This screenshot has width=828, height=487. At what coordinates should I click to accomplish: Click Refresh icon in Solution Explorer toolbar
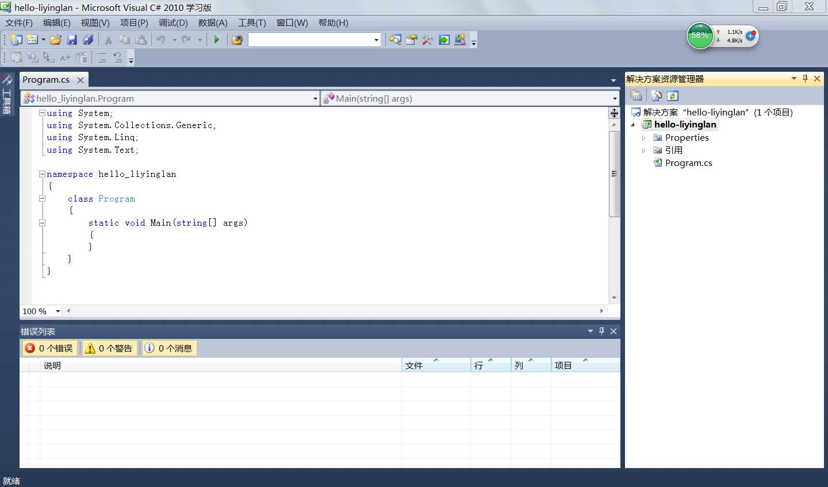[x=673, y=95]
